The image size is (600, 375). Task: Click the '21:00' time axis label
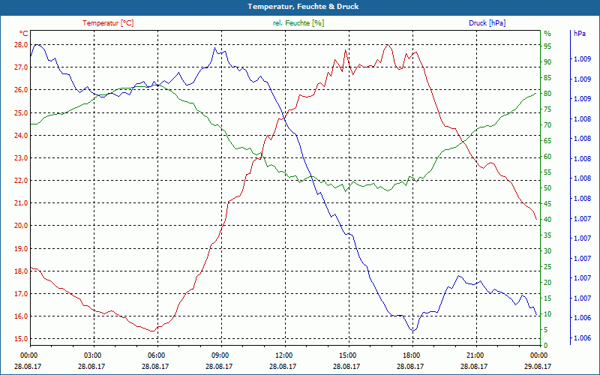pyautogui.click(x=474, y=355)
